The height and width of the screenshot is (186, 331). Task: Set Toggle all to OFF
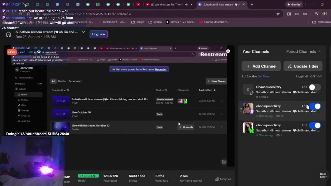(x=313, y=76)
